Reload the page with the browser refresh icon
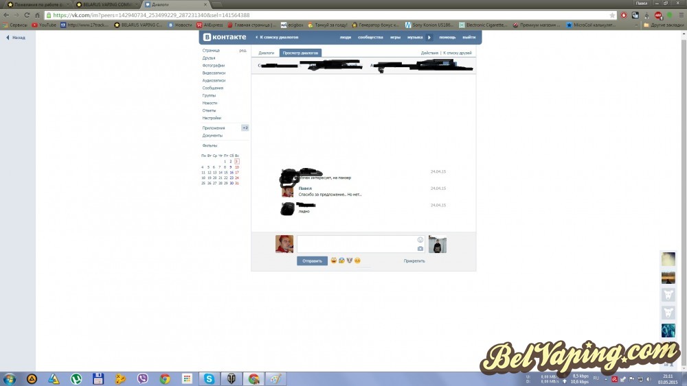Image resolution: width=687 pixels, height=386 pixels. (x=27, y=15)
